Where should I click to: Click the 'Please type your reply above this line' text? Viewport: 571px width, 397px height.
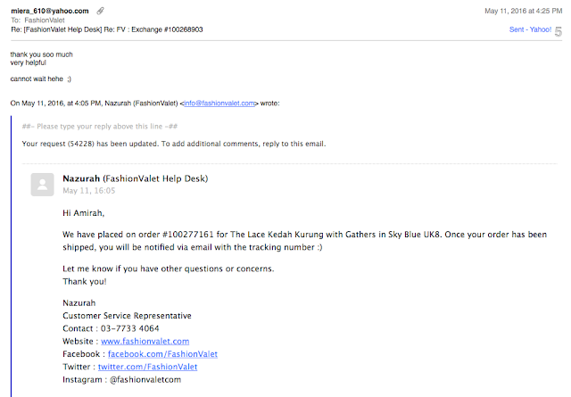pos(100,127)
